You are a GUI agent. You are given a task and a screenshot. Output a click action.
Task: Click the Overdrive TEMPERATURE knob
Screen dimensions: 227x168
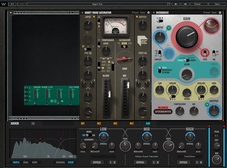point(180,111)
